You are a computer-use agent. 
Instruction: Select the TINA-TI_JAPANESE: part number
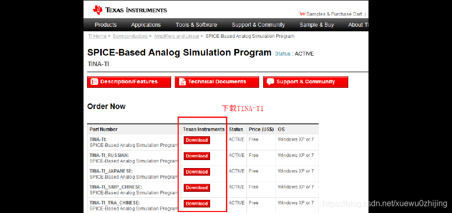(111, 171)
